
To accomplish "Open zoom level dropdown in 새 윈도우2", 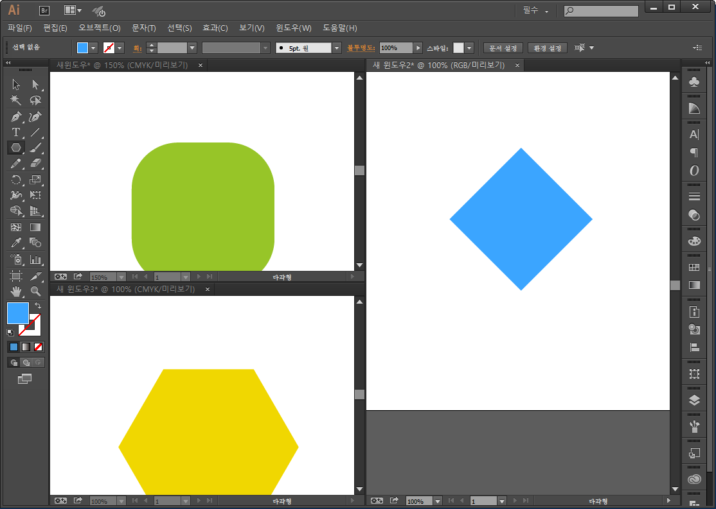I will [x=438, y=501].
